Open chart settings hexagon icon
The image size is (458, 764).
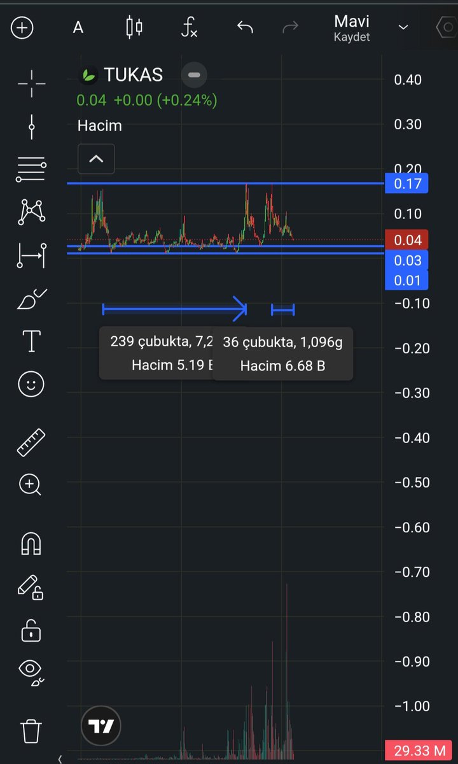[x=447, y=27]
